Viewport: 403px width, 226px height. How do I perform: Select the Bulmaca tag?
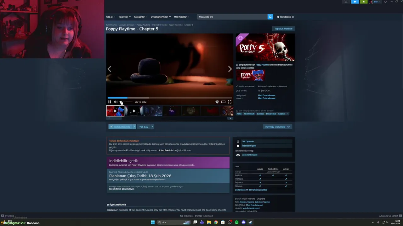(x=260, y=114)
